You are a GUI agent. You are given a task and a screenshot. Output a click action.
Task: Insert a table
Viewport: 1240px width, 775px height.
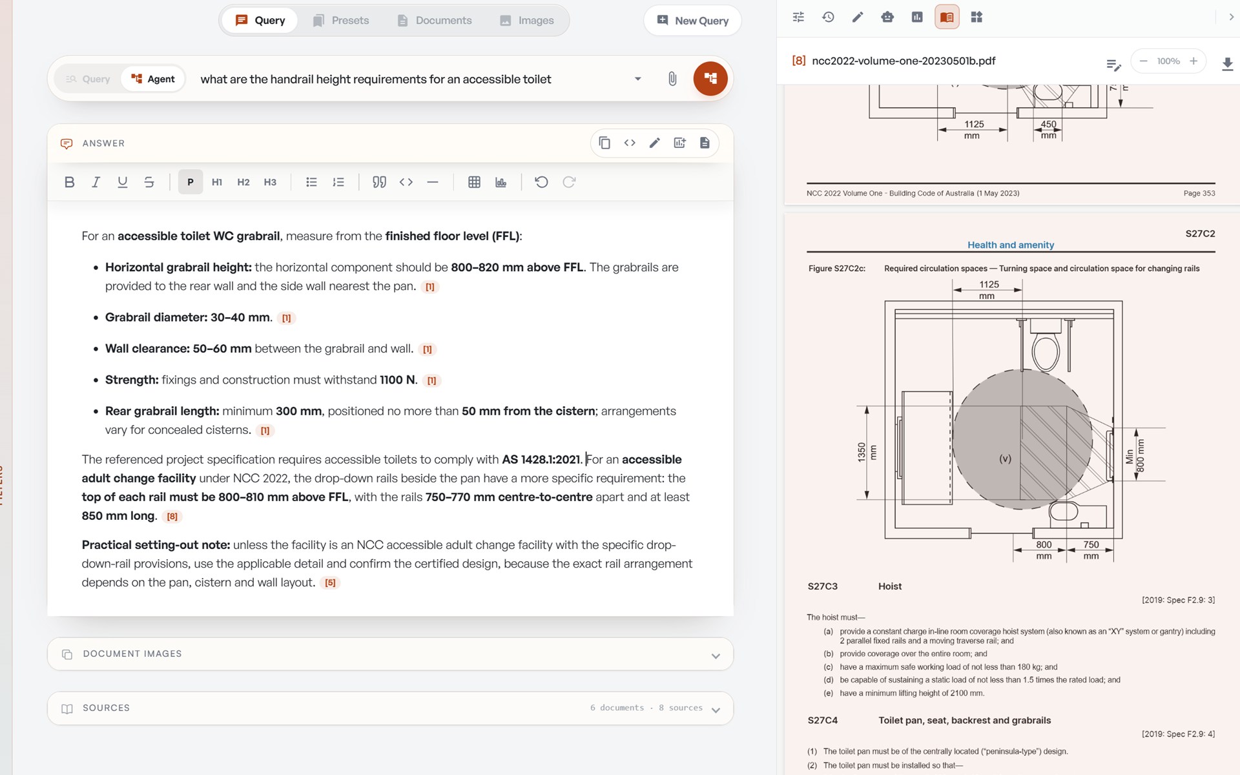pyautogui.click(x=474, y=182)
